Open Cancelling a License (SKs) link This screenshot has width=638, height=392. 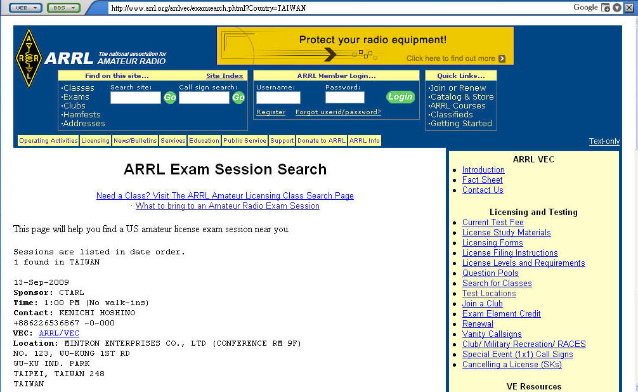(x=512, y=365)
